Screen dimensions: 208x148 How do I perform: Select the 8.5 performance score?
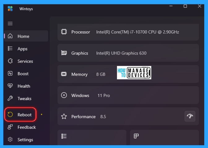point(103,117)
